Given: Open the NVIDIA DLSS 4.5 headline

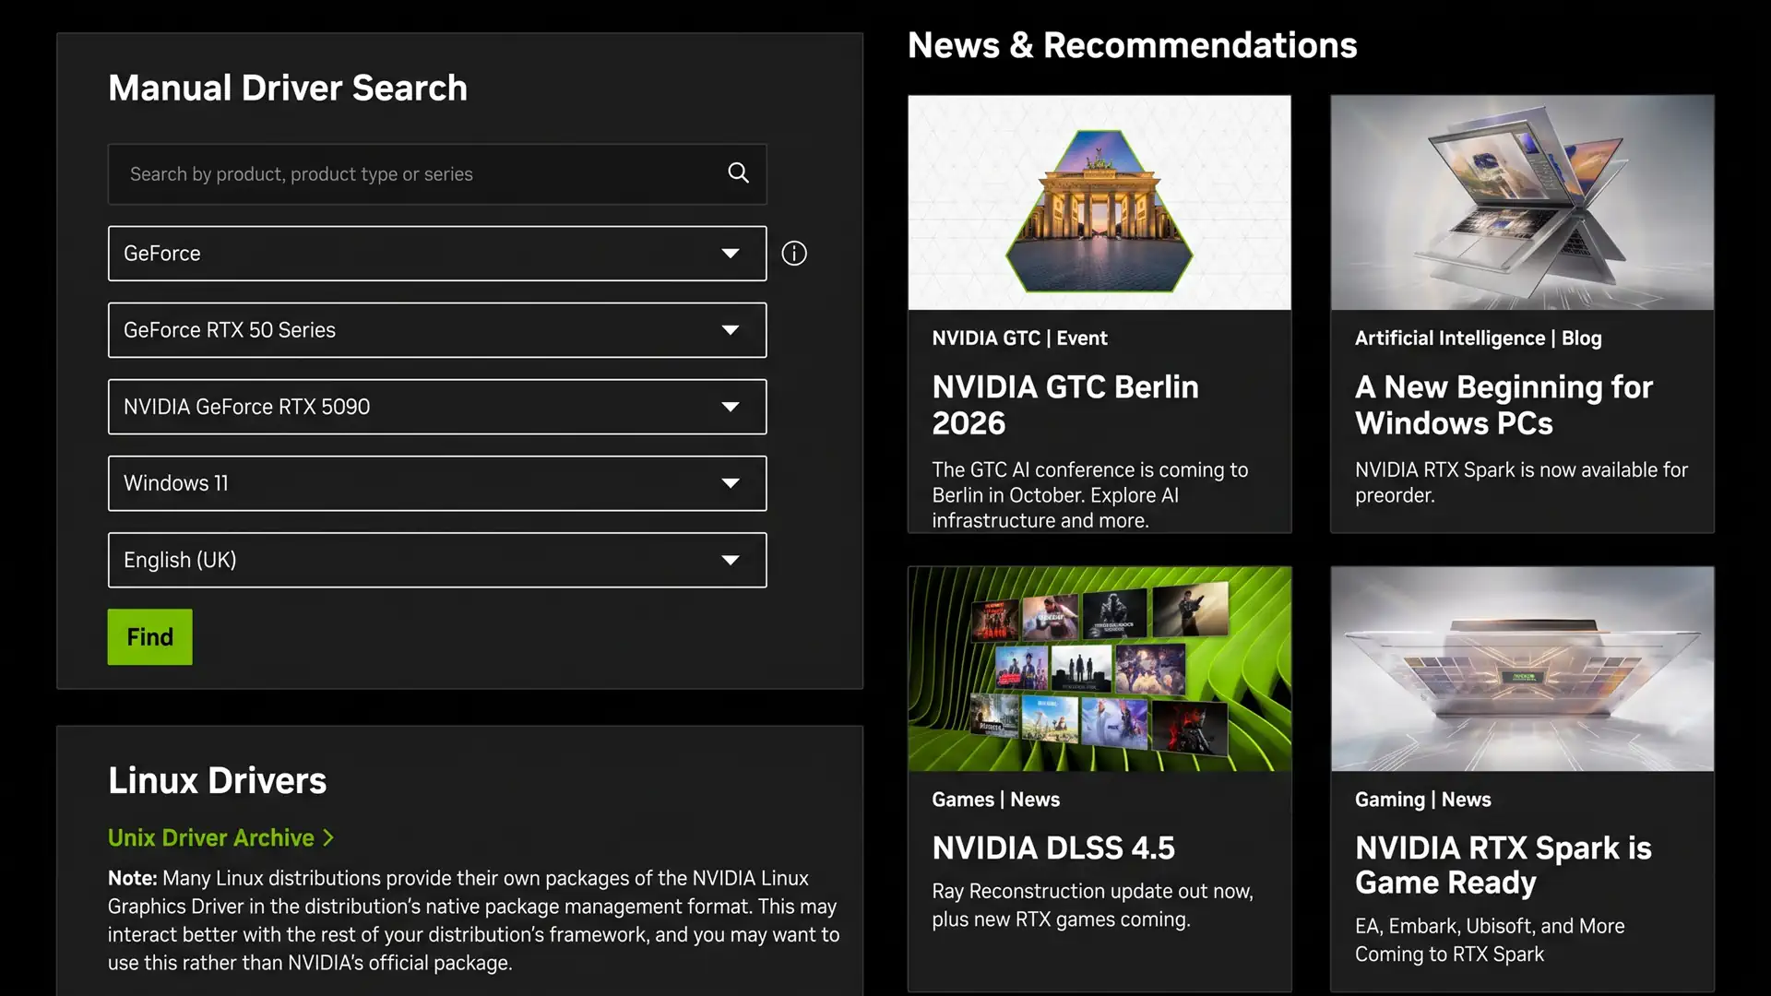Looking at the screenshot, I should [x=1053, y=848].
